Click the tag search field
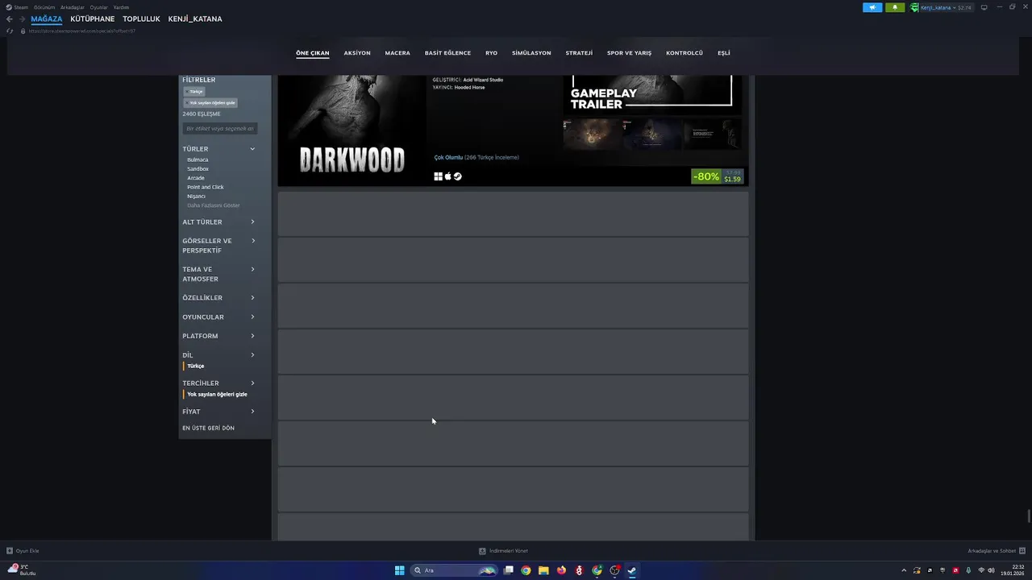 point(219,129)
